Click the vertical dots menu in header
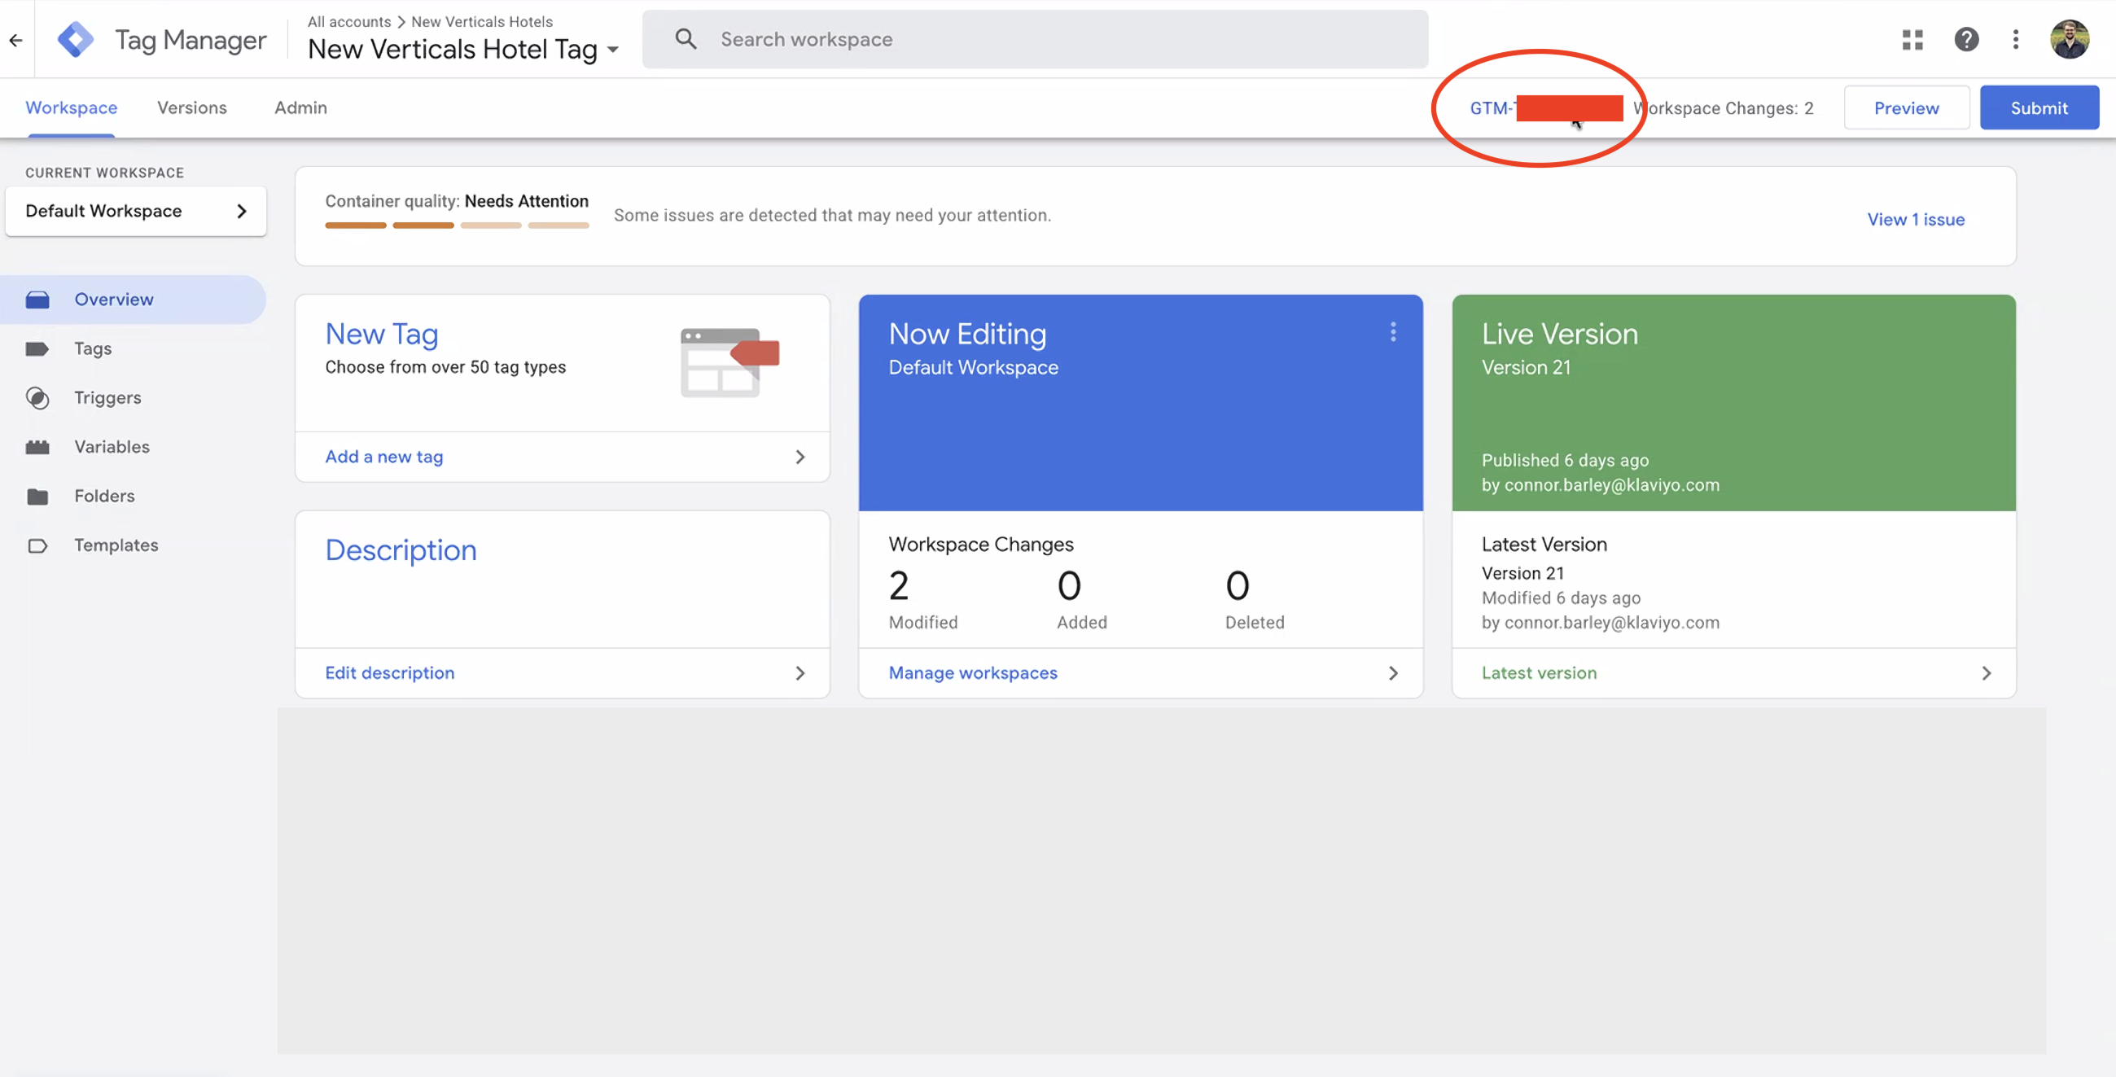 pos(2015,39)
